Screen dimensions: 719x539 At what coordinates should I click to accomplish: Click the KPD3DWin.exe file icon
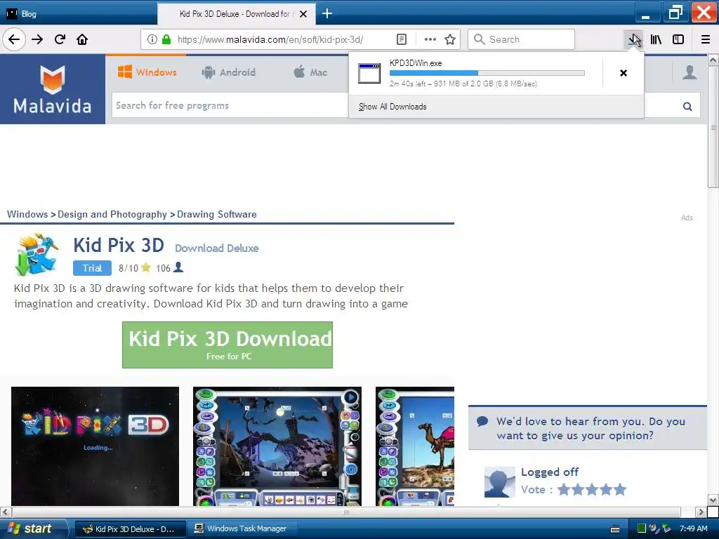click(x=369, y=73)
